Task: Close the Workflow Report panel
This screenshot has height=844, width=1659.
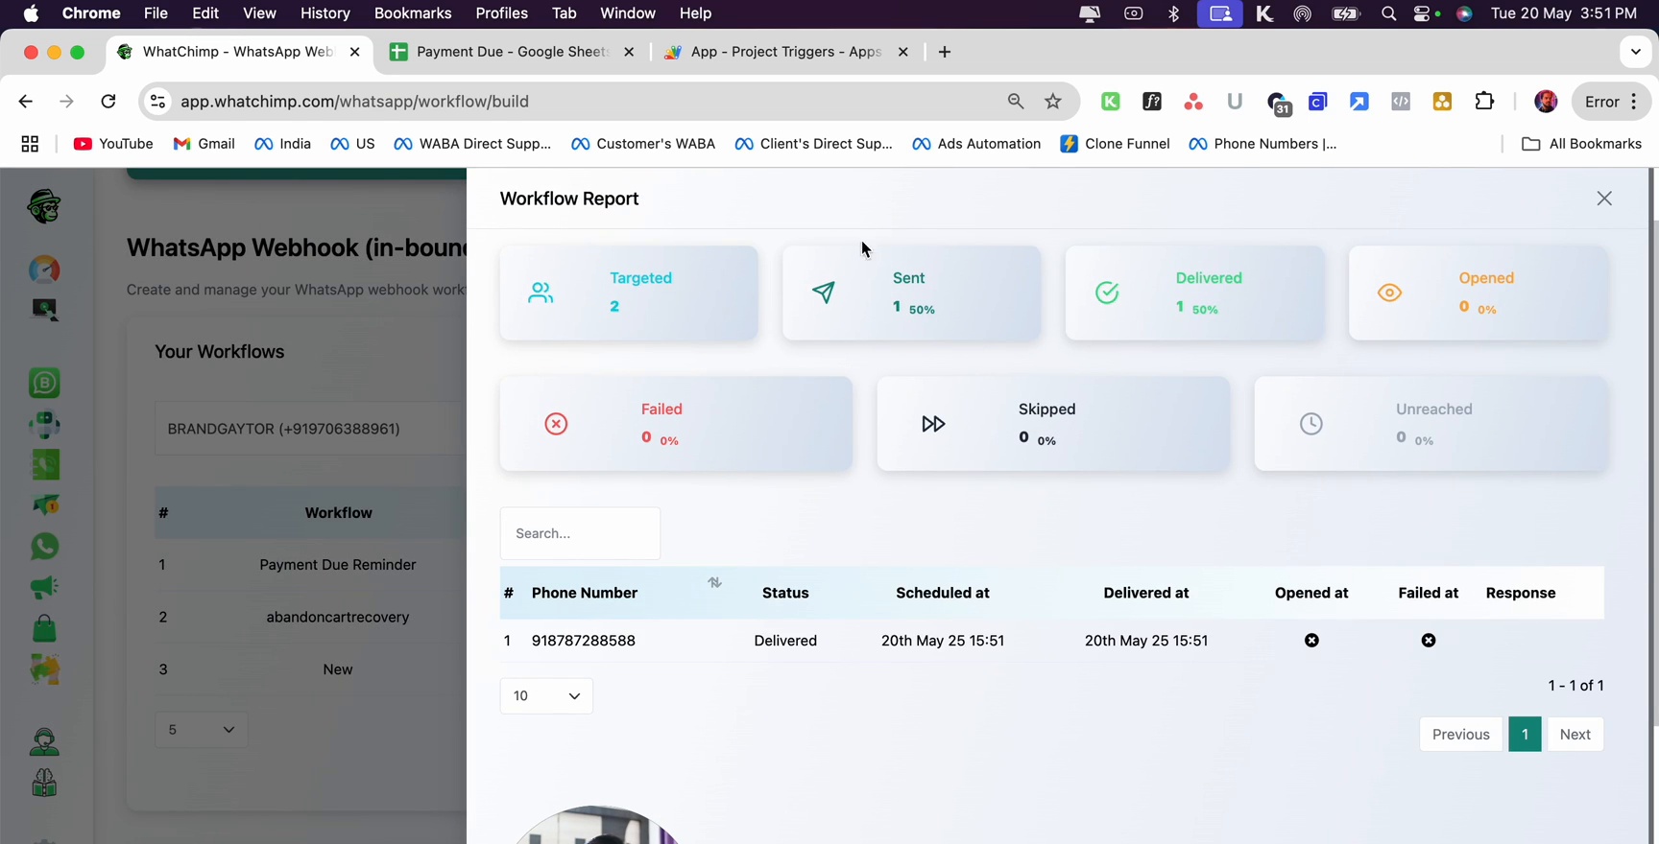Action: click(x=1604, y=199)
